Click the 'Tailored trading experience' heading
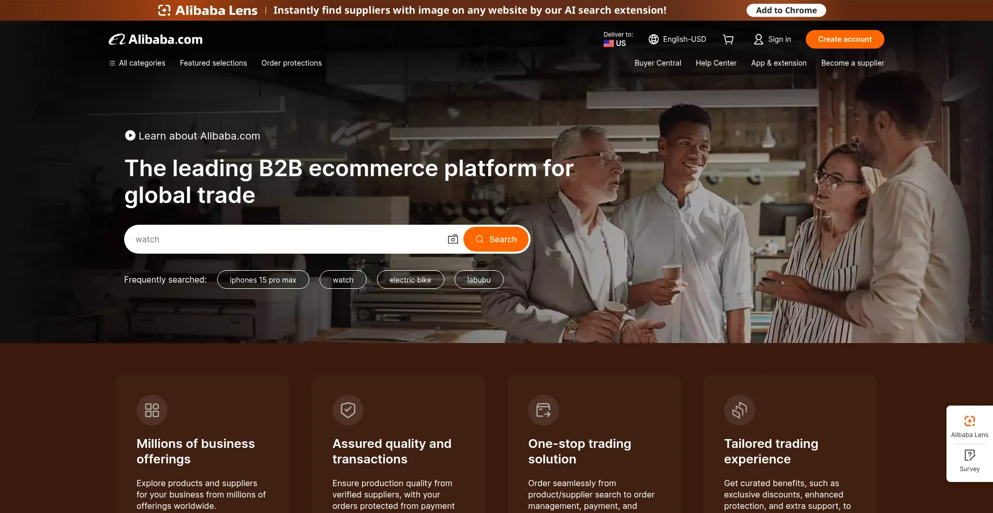 771,452
